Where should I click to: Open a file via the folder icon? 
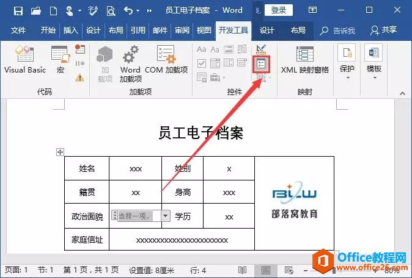[35, 11]
